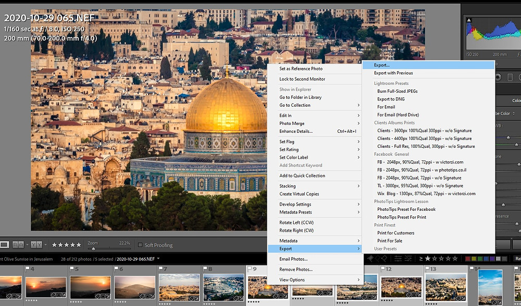Viewport: 521px width, 306px height.
Task: Select filmstrip thumbnail number 8
Action: [224, 287]
